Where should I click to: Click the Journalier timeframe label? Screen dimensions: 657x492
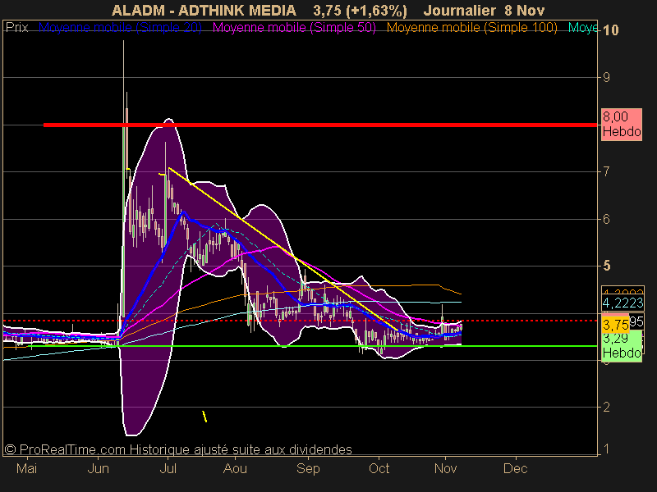point(460,11)
